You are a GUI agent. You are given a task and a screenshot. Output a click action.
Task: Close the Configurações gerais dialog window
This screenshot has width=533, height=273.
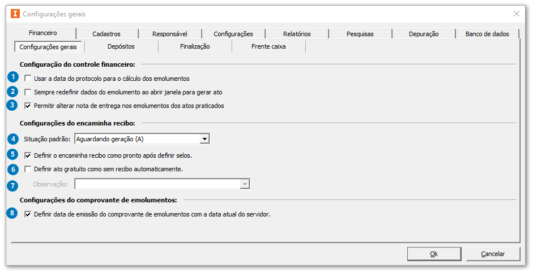click(517, 14)
